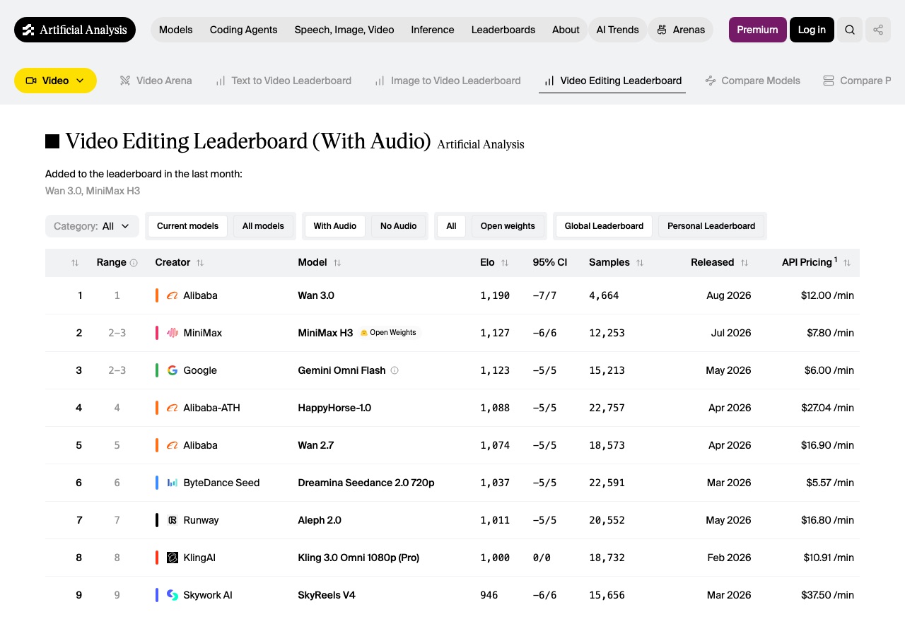
Task: Click the Log in button
Action: [x=812, y=30]
